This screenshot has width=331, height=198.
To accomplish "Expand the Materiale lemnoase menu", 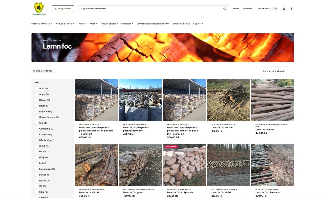I will click(42, 24).
